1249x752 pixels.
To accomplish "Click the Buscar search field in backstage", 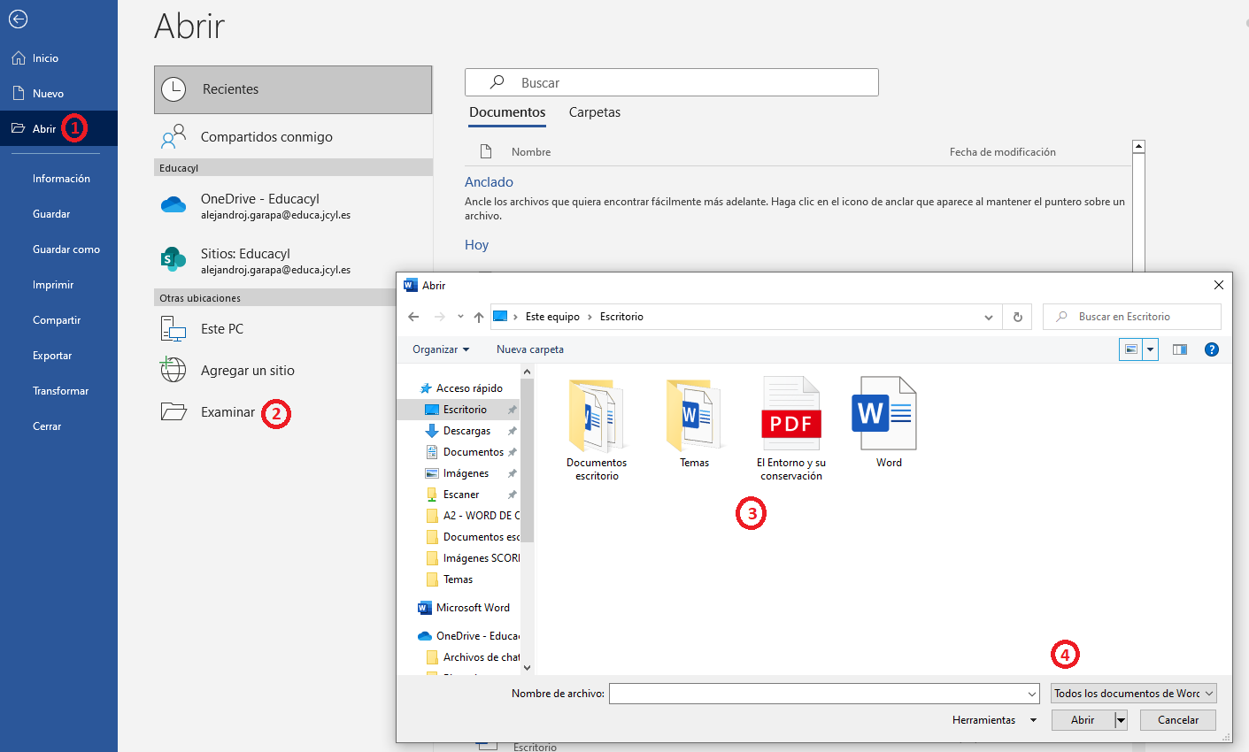I will [672, 82].
